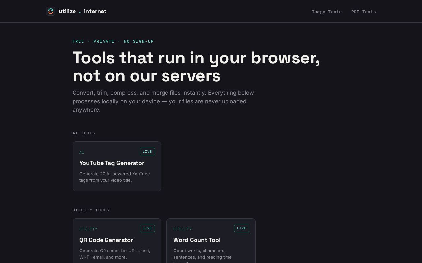Click the 'FREE · PRIVATE · NO SIGN-UP' tagline
The width and height of the screenshot is (422, 263).
[113, 41]
